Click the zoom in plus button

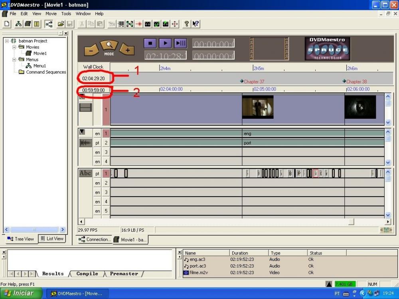(x=127, y=50)
